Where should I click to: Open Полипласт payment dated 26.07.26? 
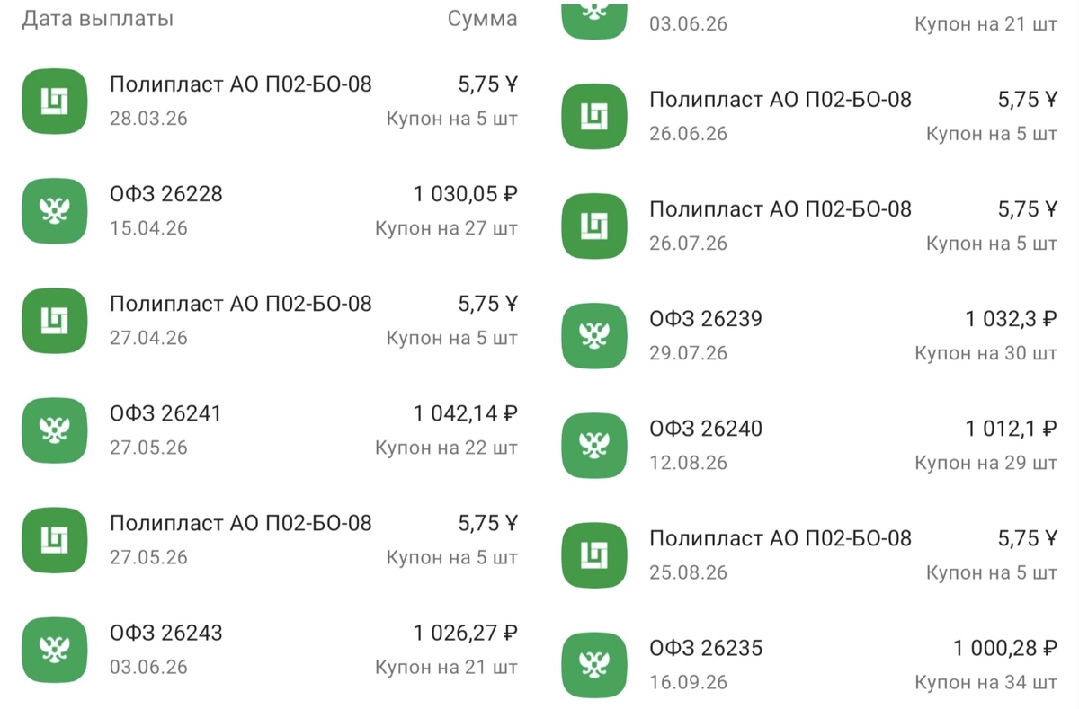pos(809,226)
